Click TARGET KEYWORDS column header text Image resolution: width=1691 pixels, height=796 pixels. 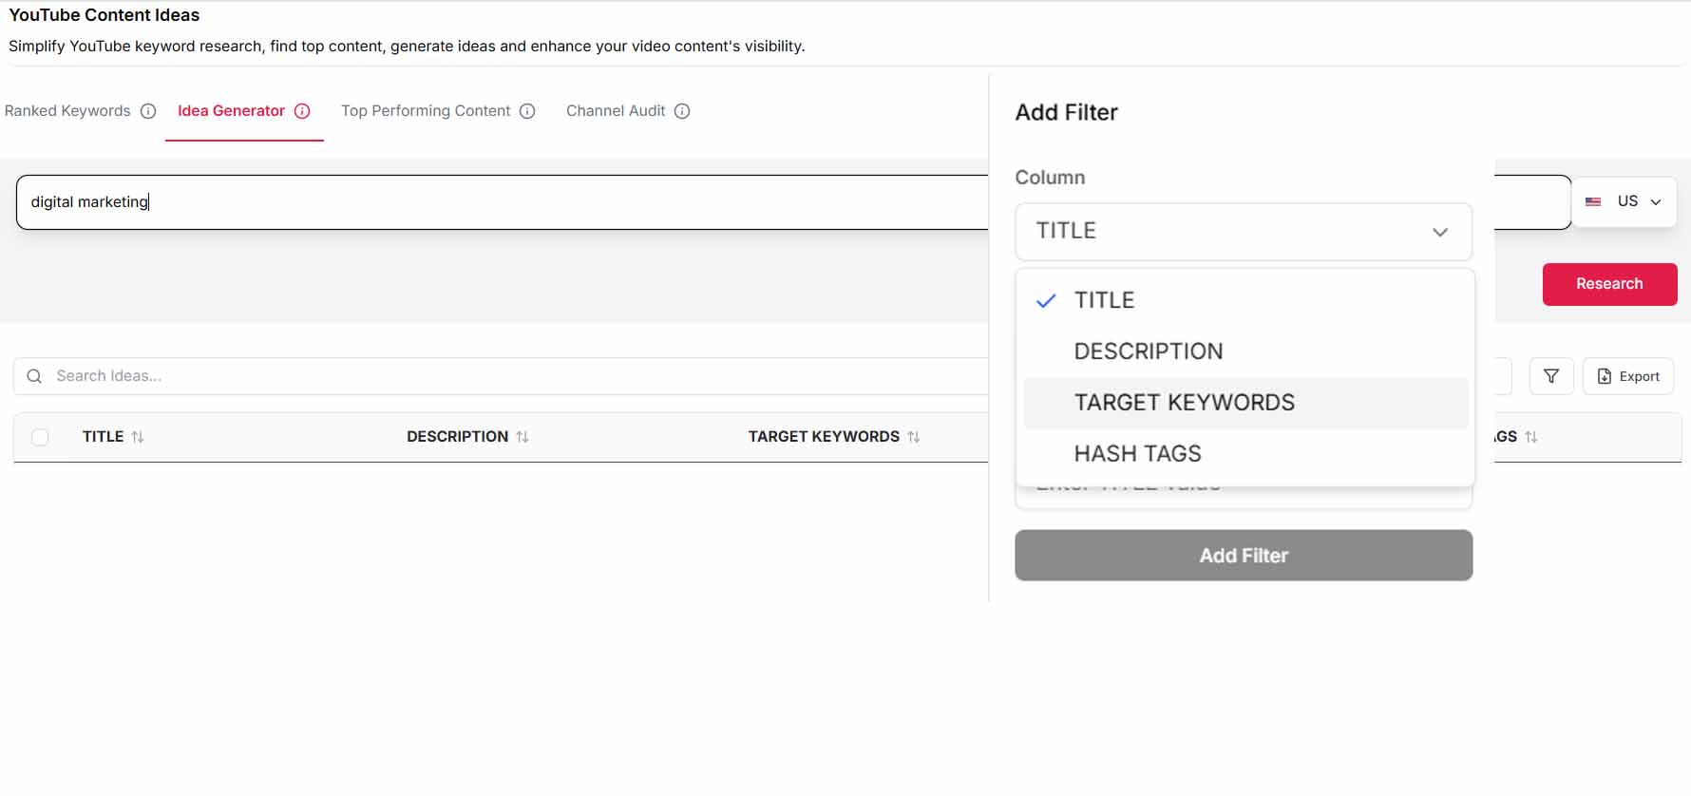(824, 437)
